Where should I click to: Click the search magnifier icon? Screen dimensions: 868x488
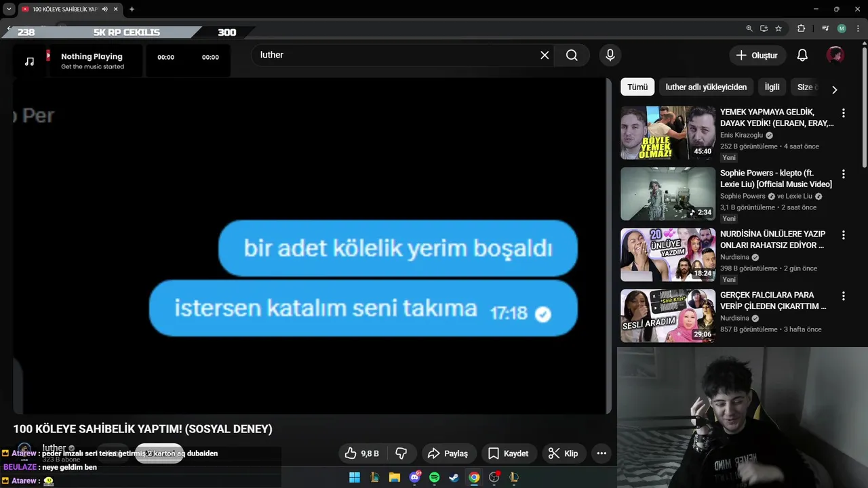572,55
